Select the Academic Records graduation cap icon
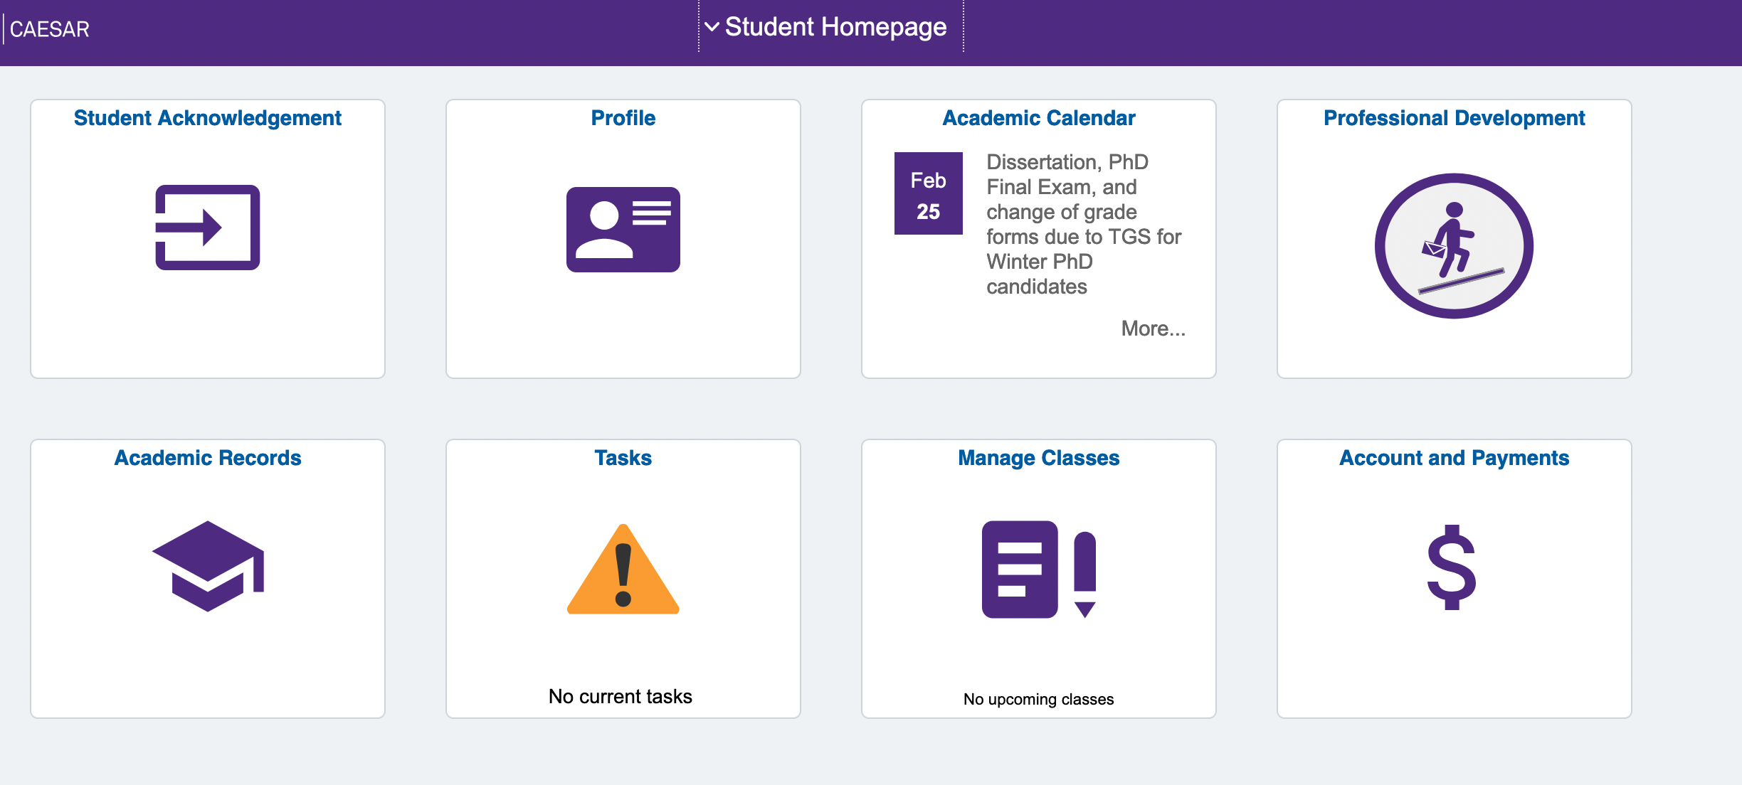Screen dimensions: 1742x785 [x=208, y=566]
